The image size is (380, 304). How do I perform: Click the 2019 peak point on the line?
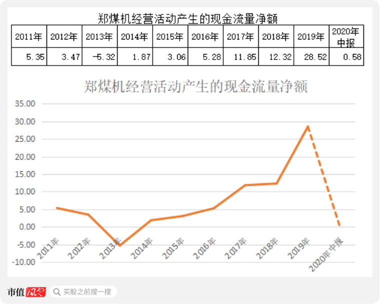click(308, 127)
